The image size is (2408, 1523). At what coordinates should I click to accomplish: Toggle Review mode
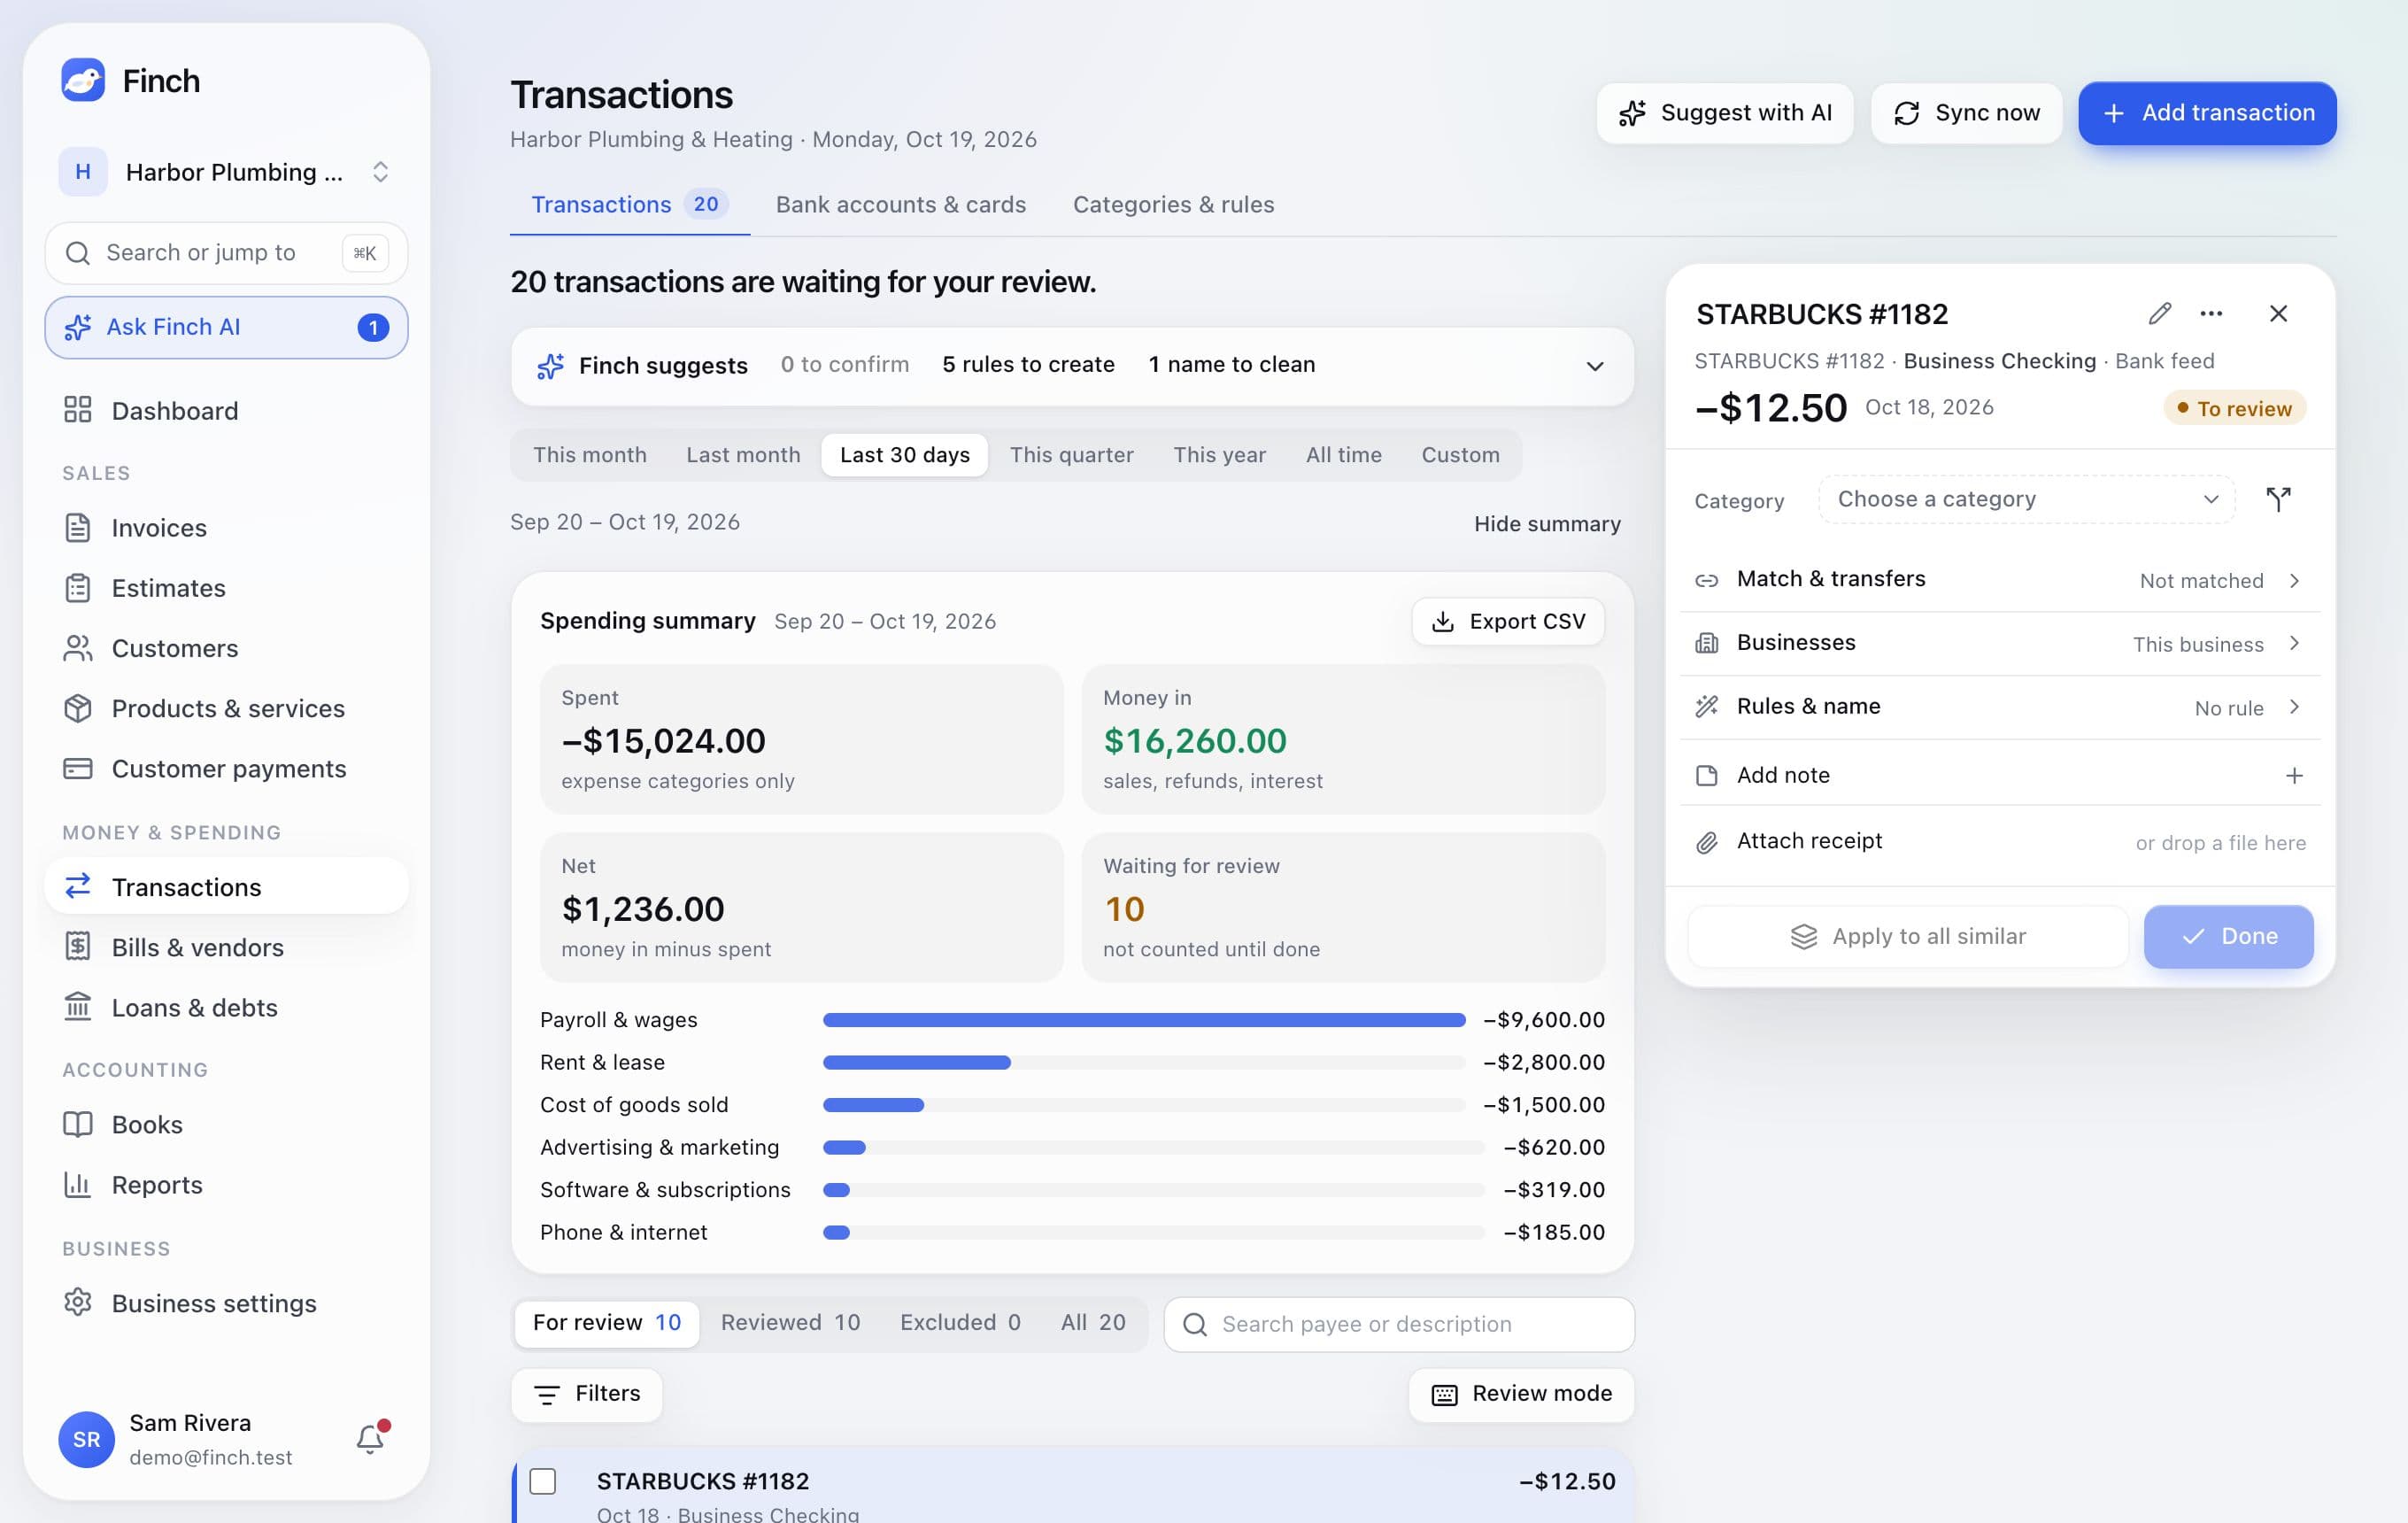click(1521, 1394)
